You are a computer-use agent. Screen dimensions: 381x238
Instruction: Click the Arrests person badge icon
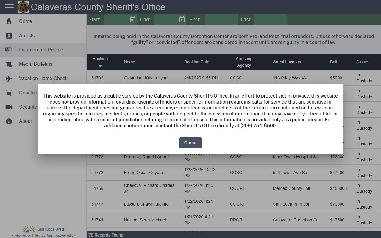[x=9, y=36]
